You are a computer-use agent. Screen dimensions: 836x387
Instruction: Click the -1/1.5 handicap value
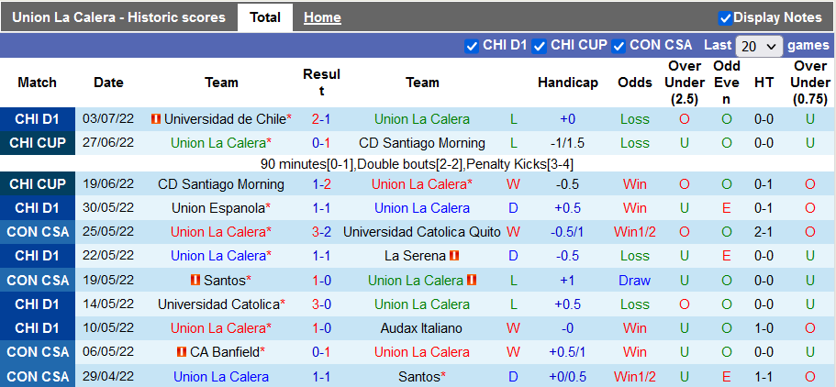pos(568,143)
